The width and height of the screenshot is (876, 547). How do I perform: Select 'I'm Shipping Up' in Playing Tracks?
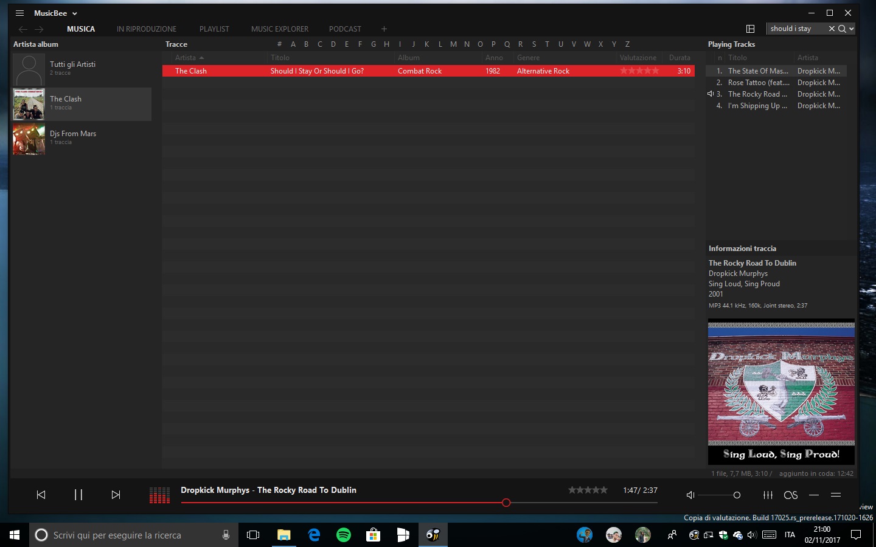point(776,106)
